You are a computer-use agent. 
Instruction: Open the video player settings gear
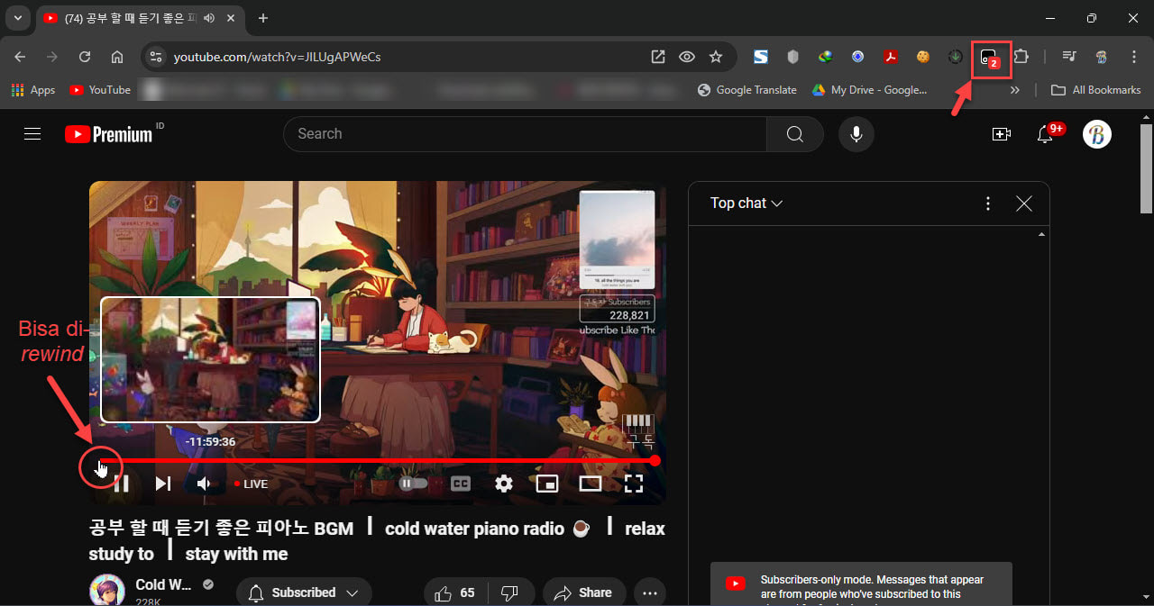pyautogui.click(x=504, y=484)
